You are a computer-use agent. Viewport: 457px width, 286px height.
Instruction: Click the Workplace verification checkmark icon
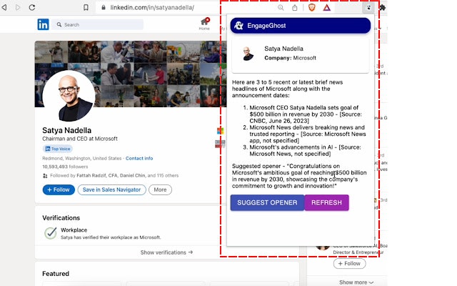(x=51, y=233)
